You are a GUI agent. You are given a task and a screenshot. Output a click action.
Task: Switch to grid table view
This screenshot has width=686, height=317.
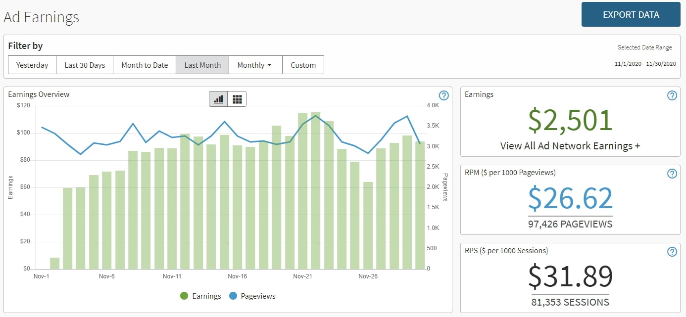pos(237,99)
